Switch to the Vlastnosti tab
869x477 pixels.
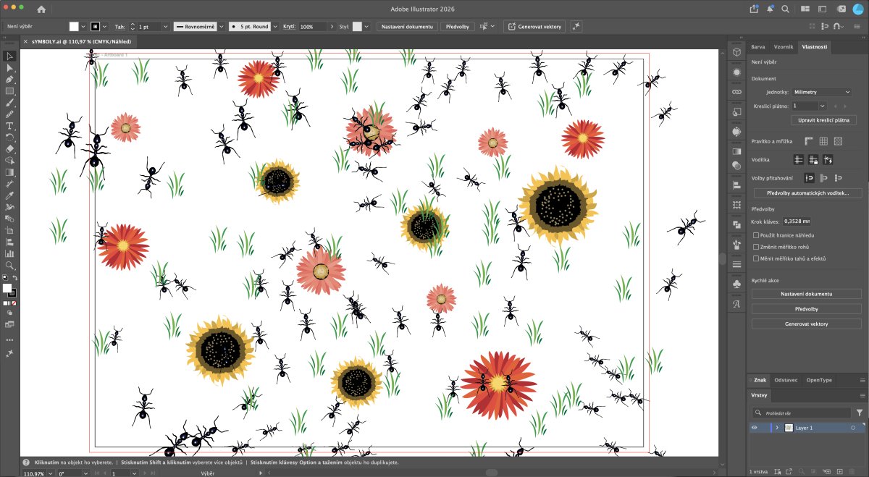coord(815,46)
